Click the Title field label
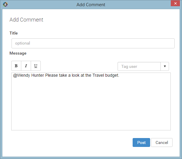 pos(14,33)
